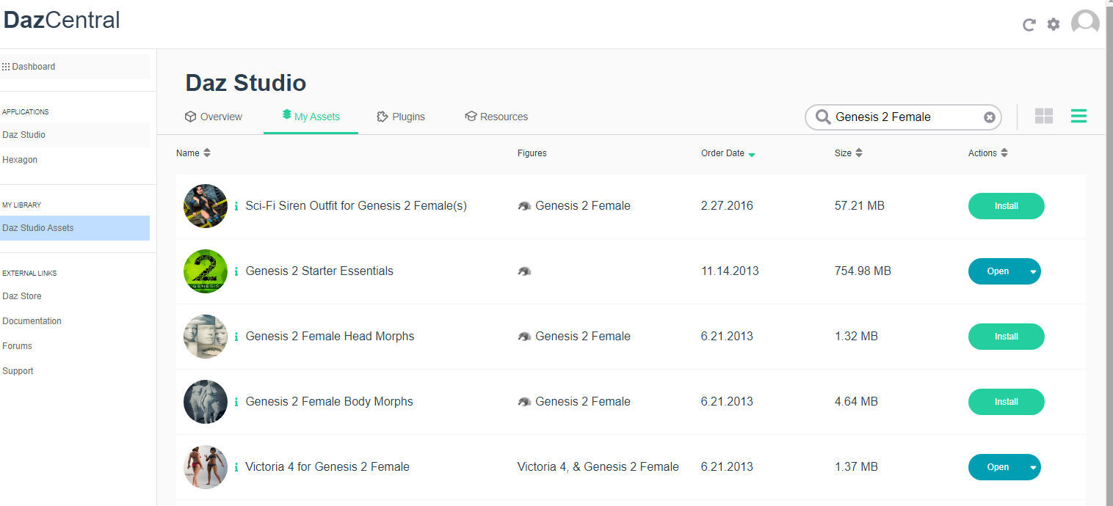Expand Open dropdown arrow for Victoria 4
Viewport: 1113px width, 506px height.
1034,467
